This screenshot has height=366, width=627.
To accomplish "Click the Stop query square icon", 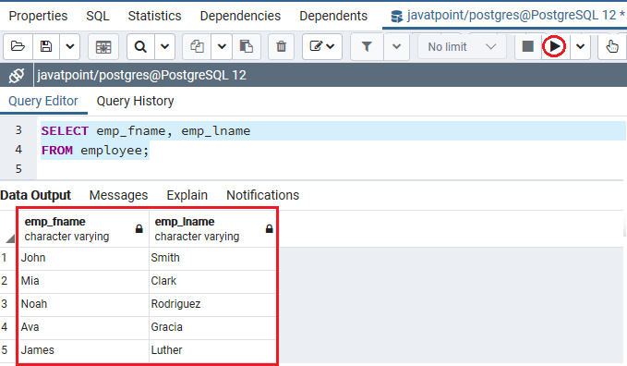I will [528, 46].
